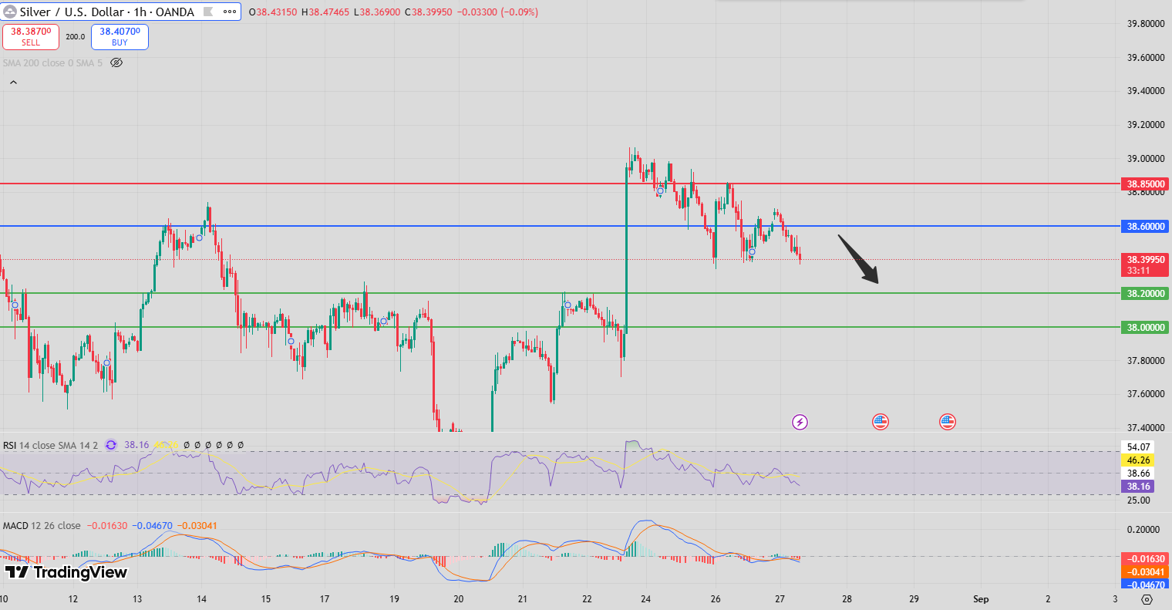
Task: Open the first US flag economic event
Action: [881, 422]
